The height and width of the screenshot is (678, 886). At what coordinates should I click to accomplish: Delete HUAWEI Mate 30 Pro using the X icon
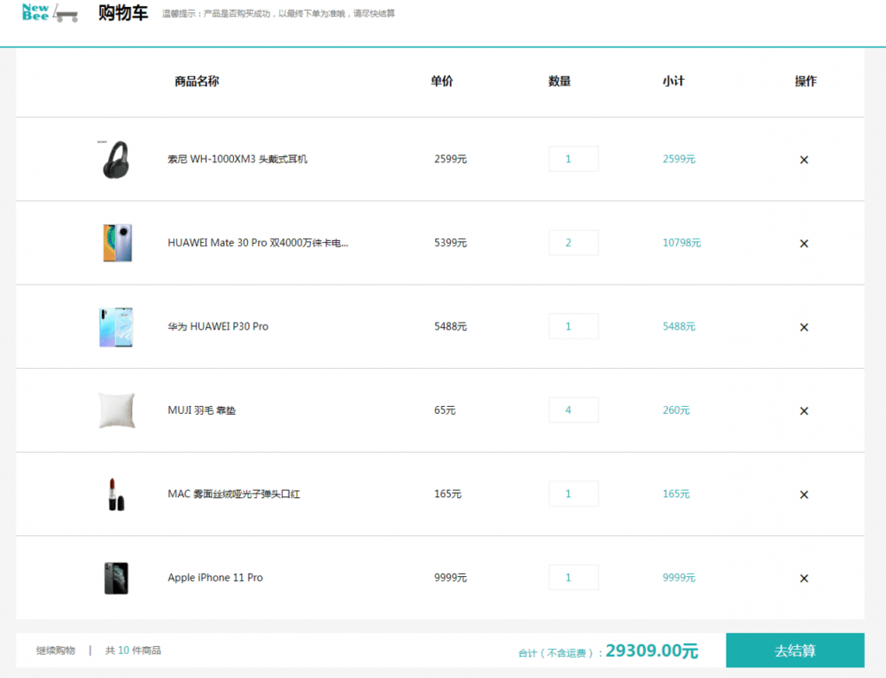[x=804, y=243]
